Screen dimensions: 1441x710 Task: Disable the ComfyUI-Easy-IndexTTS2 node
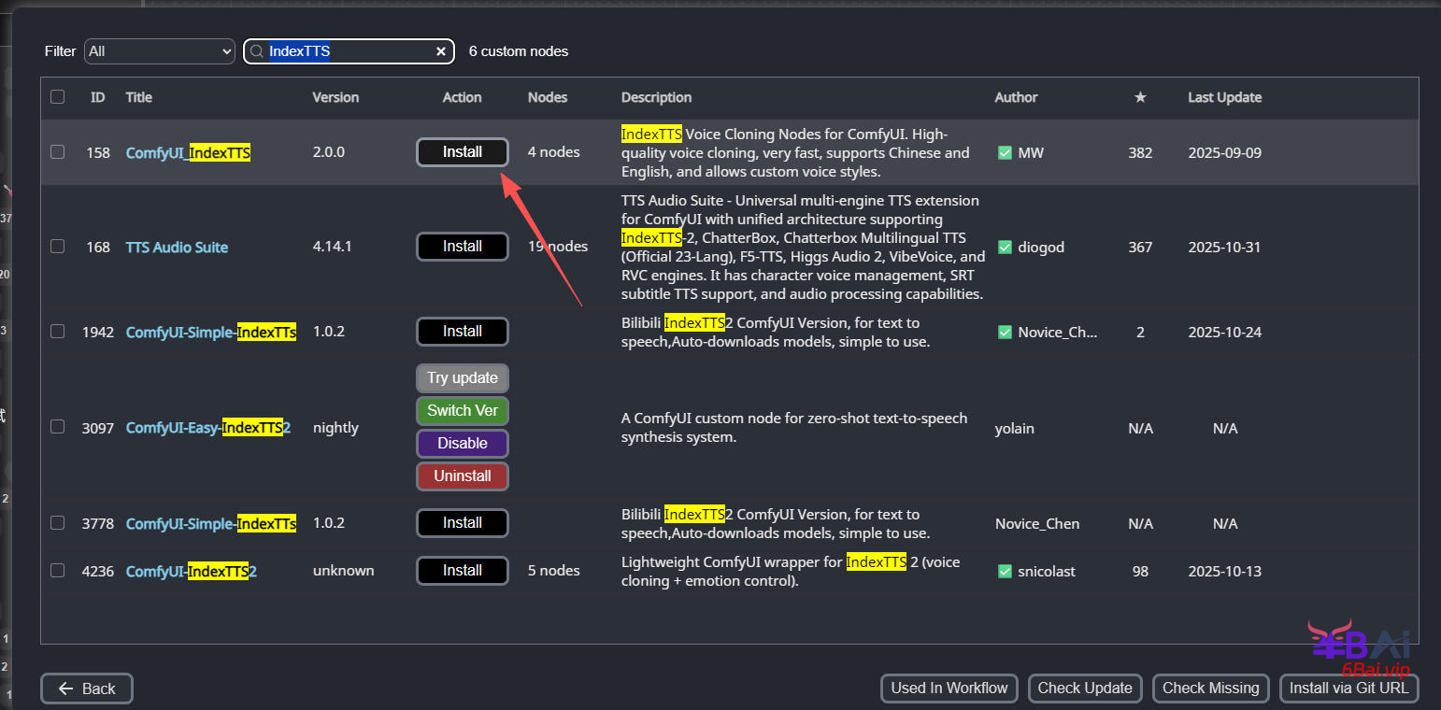462,443
